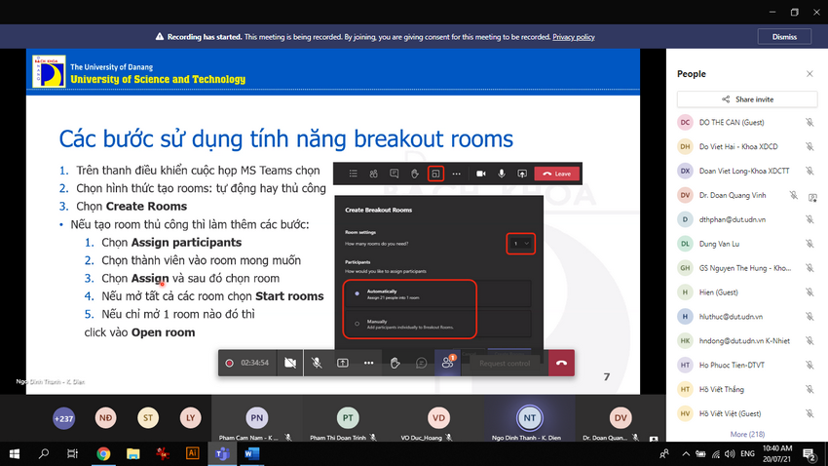Select participant hndong@dut.udn.vn K-Nhiet
Screen dimensions: 828x466
coord(747,341)
